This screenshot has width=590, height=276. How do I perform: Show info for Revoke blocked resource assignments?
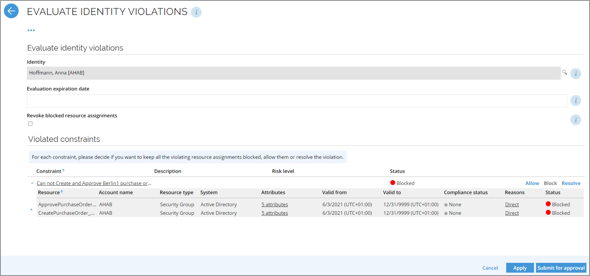[576, 120]
